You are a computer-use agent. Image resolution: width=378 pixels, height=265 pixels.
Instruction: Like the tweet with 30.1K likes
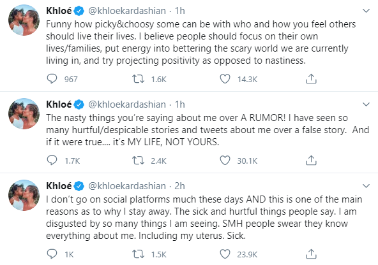click(x=225, y=160)
